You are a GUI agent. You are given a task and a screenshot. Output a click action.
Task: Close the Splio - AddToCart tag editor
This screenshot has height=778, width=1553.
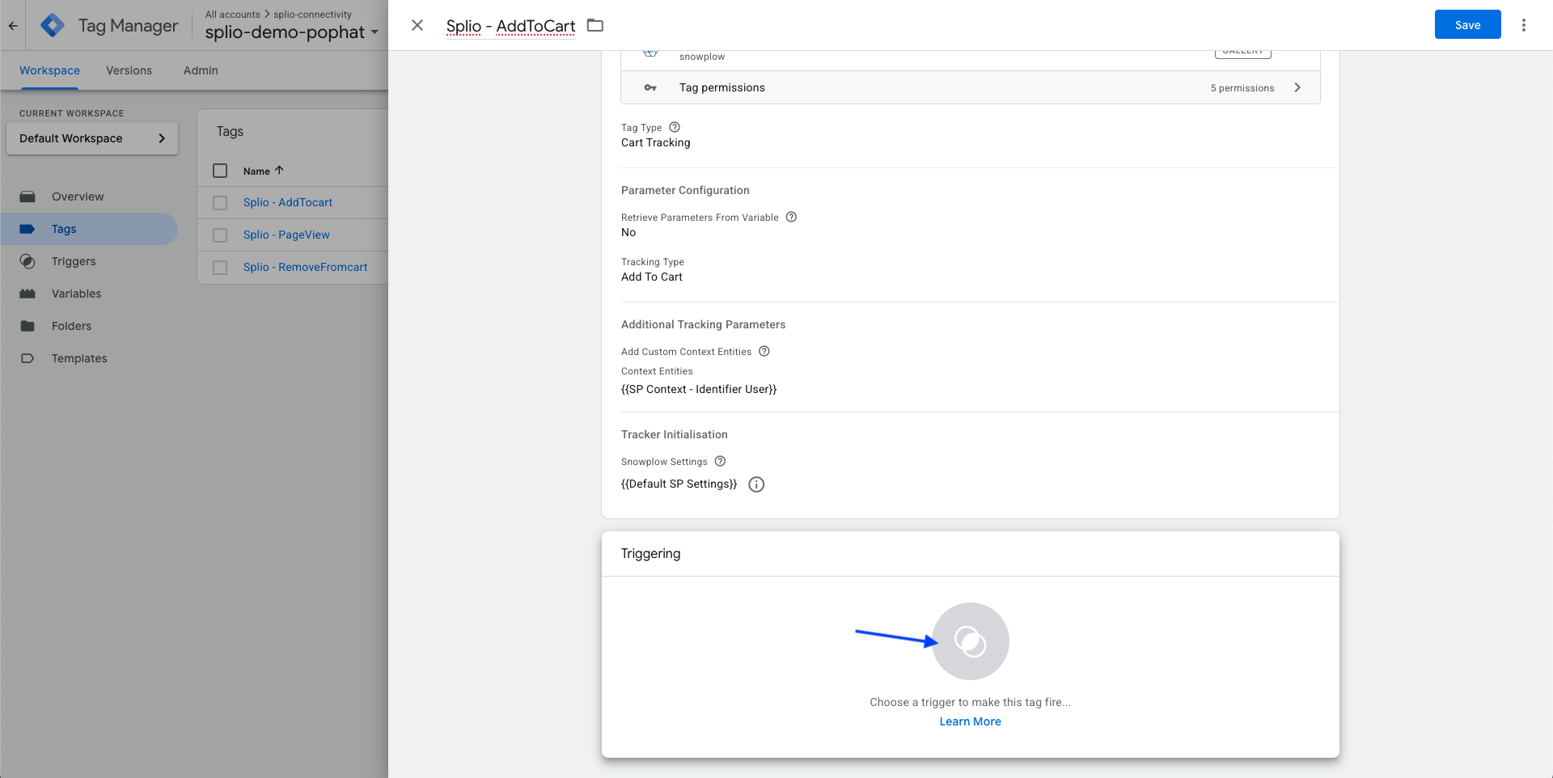(x=417, y=25)
